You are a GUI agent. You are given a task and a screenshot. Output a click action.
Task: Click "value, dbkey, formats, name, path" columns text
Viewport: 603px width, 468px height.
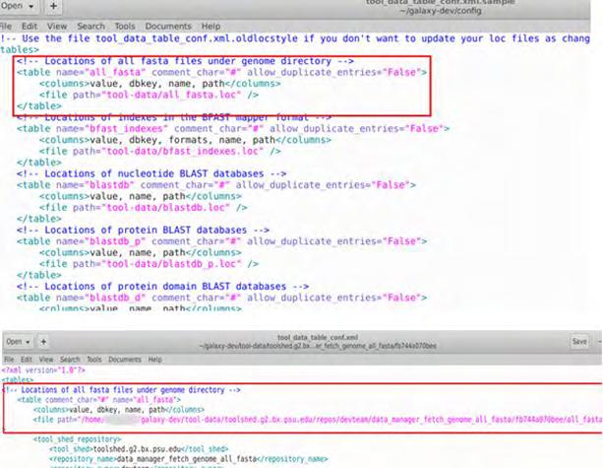pos(182,140)
